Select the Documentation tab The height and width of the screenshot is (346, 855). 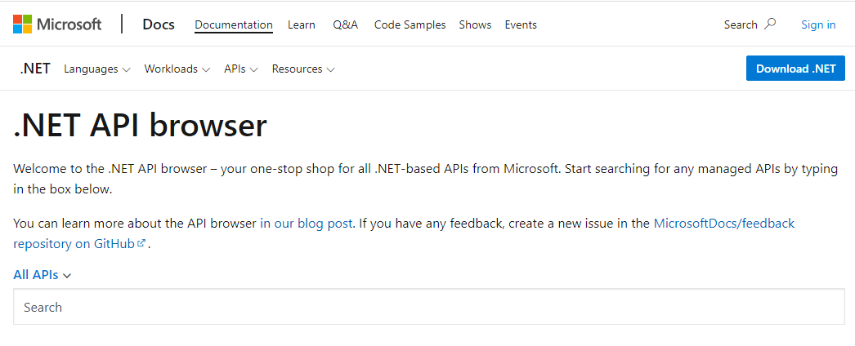pos(234,25)
